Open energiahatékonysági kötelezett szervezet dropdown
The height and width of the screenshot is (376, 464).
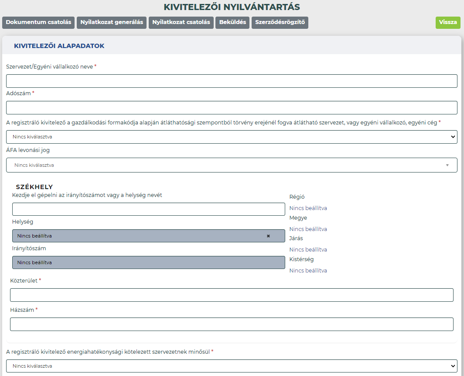(x=232, y=366)
